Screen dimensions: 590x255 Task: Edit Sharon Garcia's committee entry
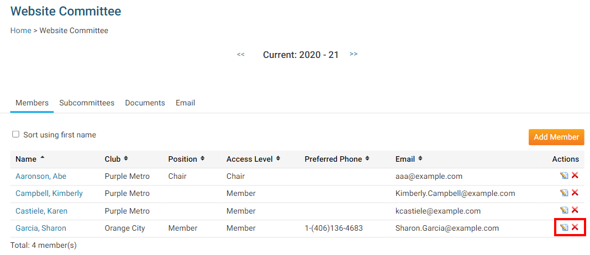point(564,227)
